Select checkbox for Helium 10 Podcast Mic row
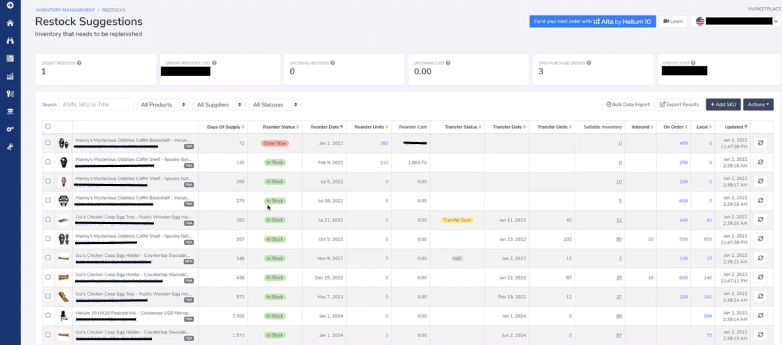 tap(47, 315)
